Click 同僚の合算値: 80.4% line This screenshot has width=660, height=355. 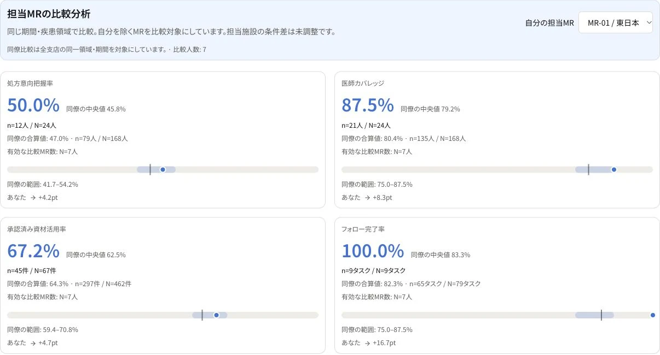pyautogui.click(x=404, y=139)
